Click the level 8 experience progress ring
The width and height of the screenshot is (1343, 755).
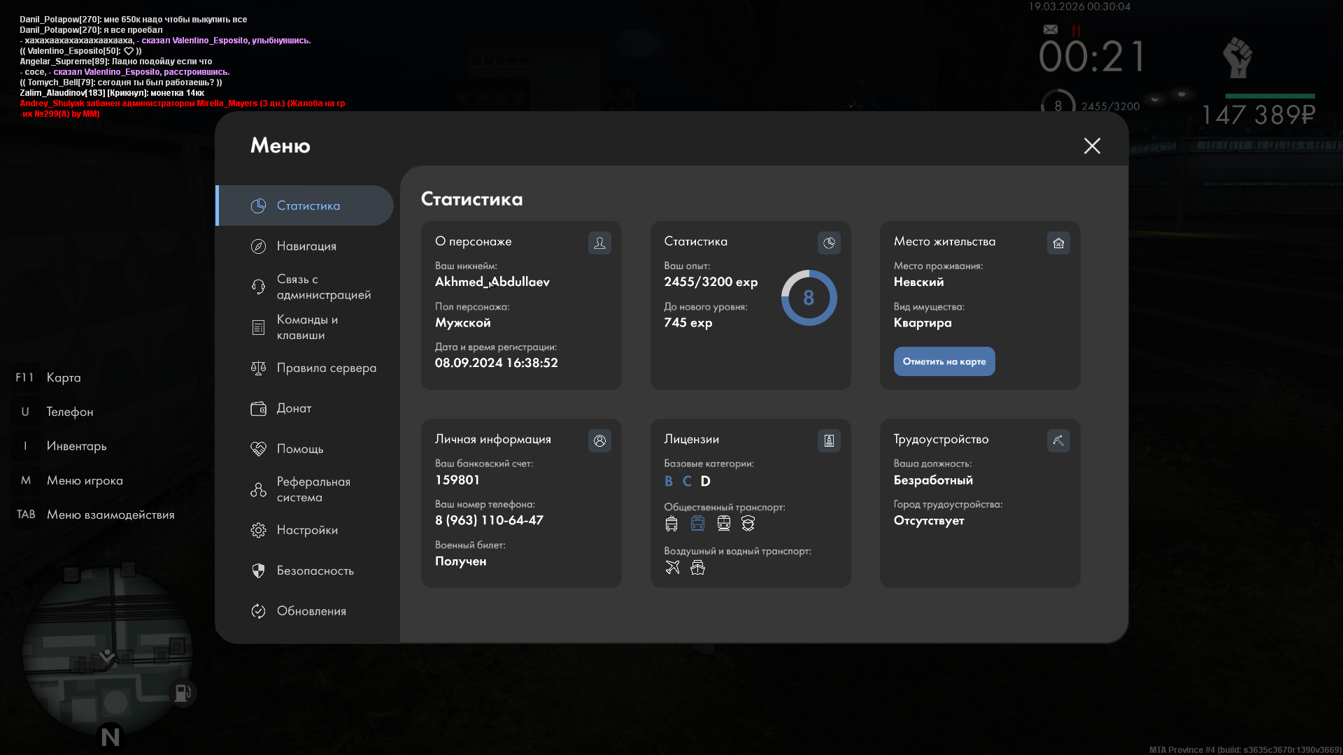coord(809,298)
